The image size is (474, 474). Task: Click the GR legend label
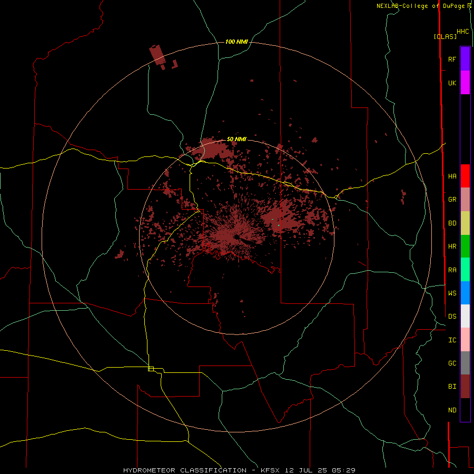[452, 200]
